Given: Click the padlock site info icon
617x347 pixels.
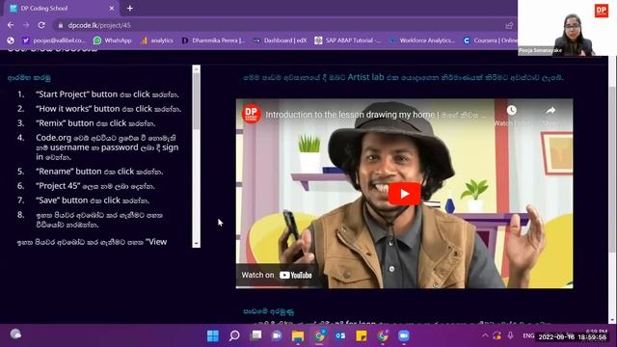Looking at the screenshot, I should [60, 25].
